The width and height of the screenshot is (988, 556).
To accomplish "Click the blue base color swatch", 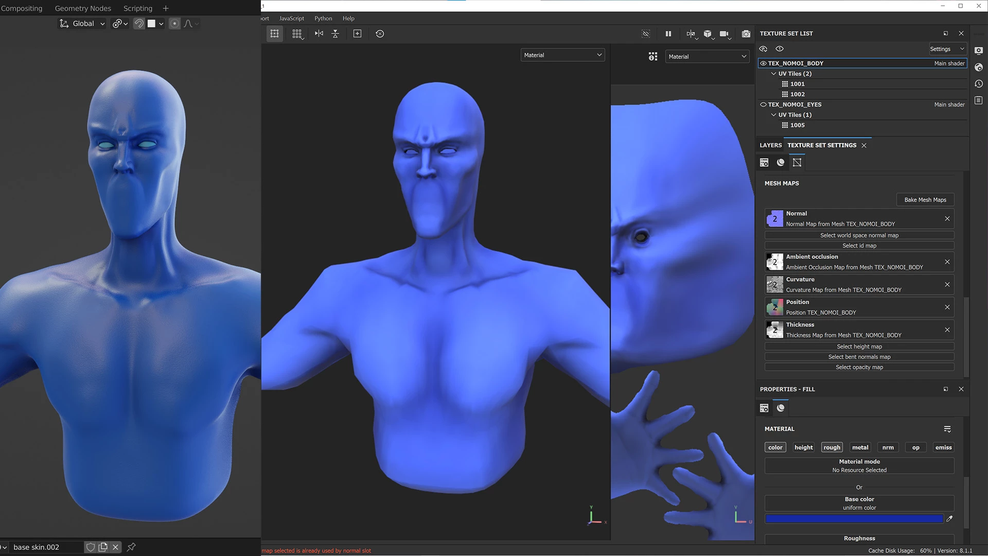I will 854,519.
